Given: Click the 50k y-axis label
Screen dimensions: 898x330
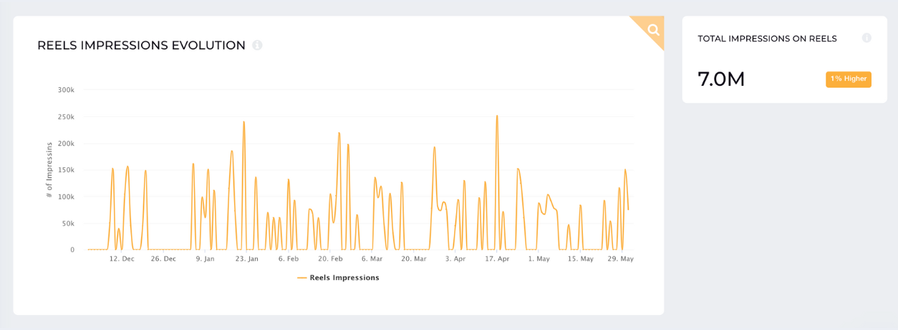Looking at the screenshot, I should pos(67,224).
